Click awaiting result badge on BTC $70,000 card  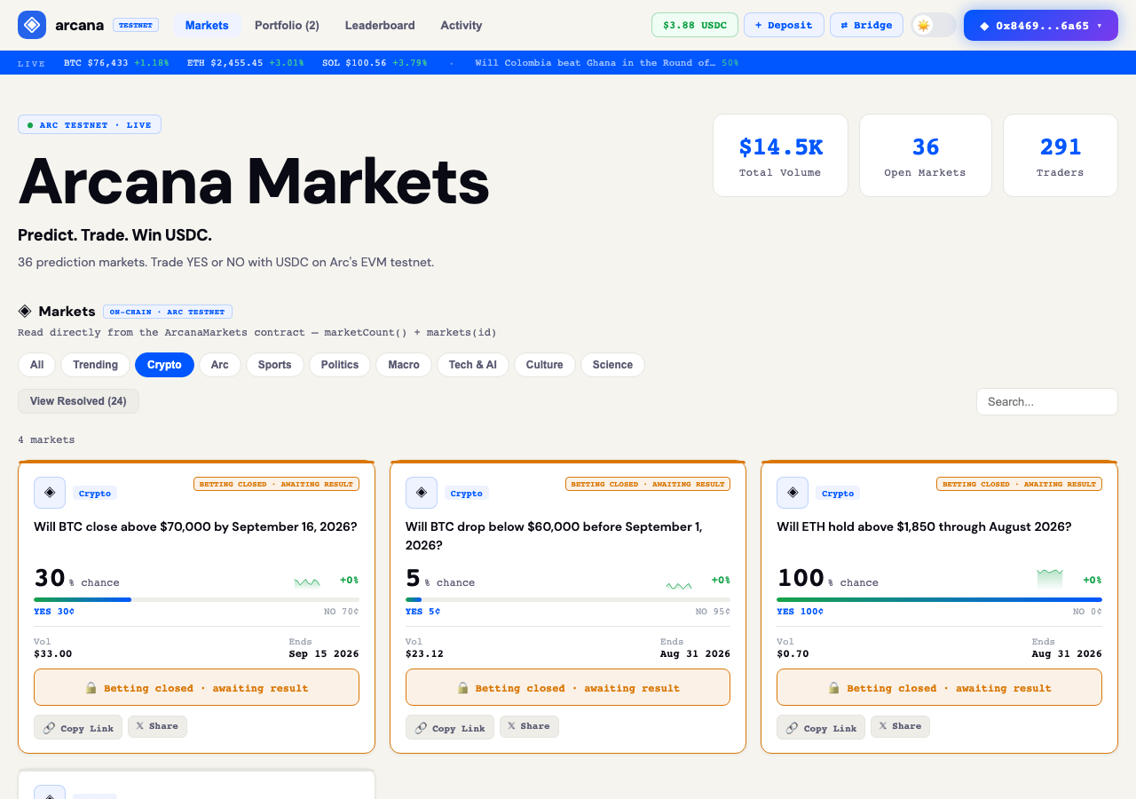275,484
